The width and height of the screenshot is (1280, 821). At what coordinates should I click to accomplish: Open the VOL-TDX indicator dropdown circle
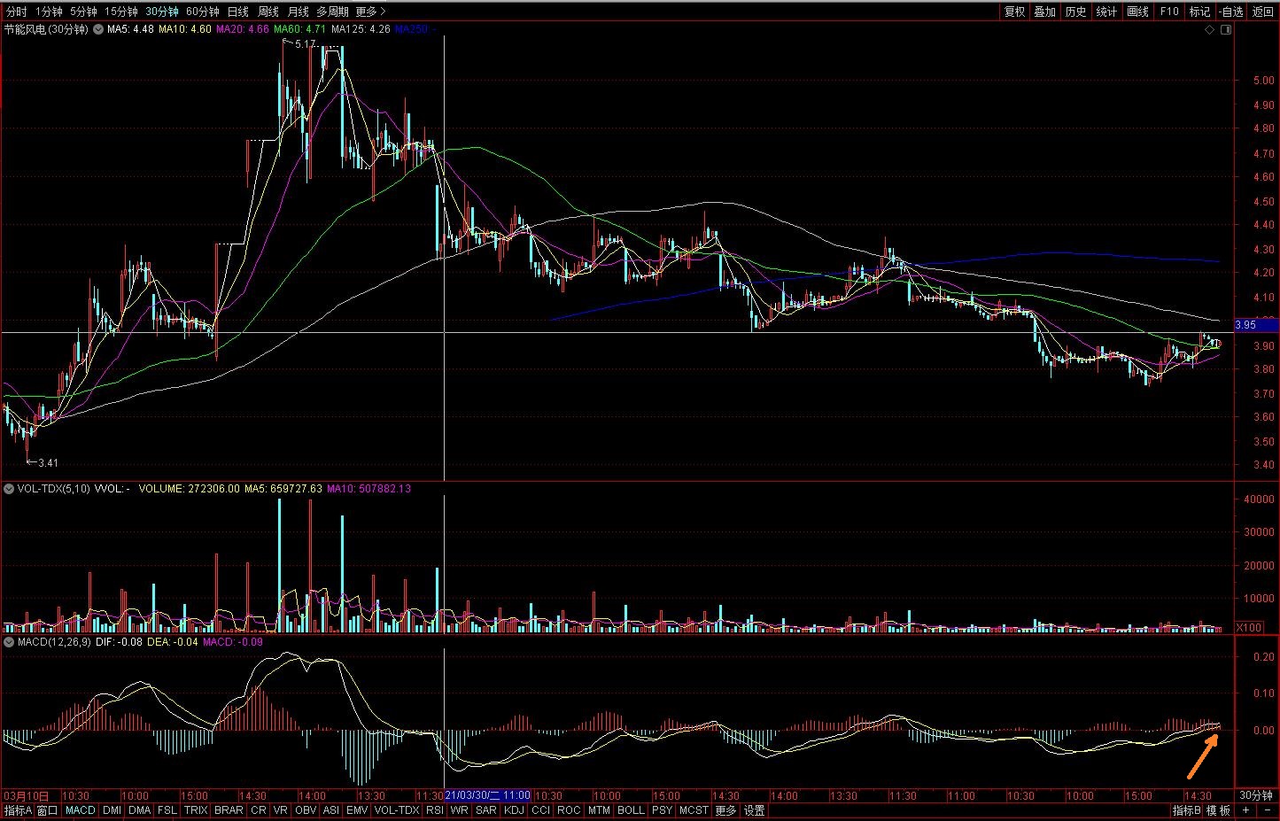9,489
